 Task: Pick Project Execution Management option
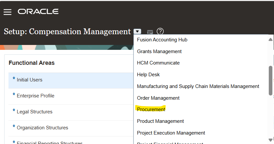tap(171, 133)
